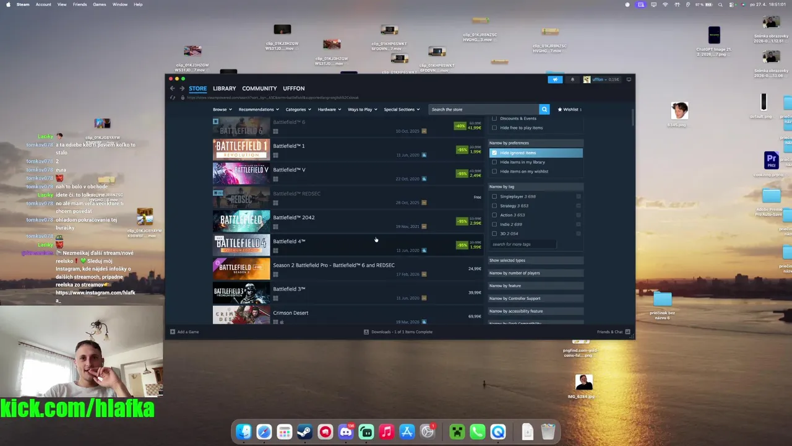Launch Discord from the Dock
Image resolution: width=792 pixels, height=446 pixels.
(x=346, y=432)
